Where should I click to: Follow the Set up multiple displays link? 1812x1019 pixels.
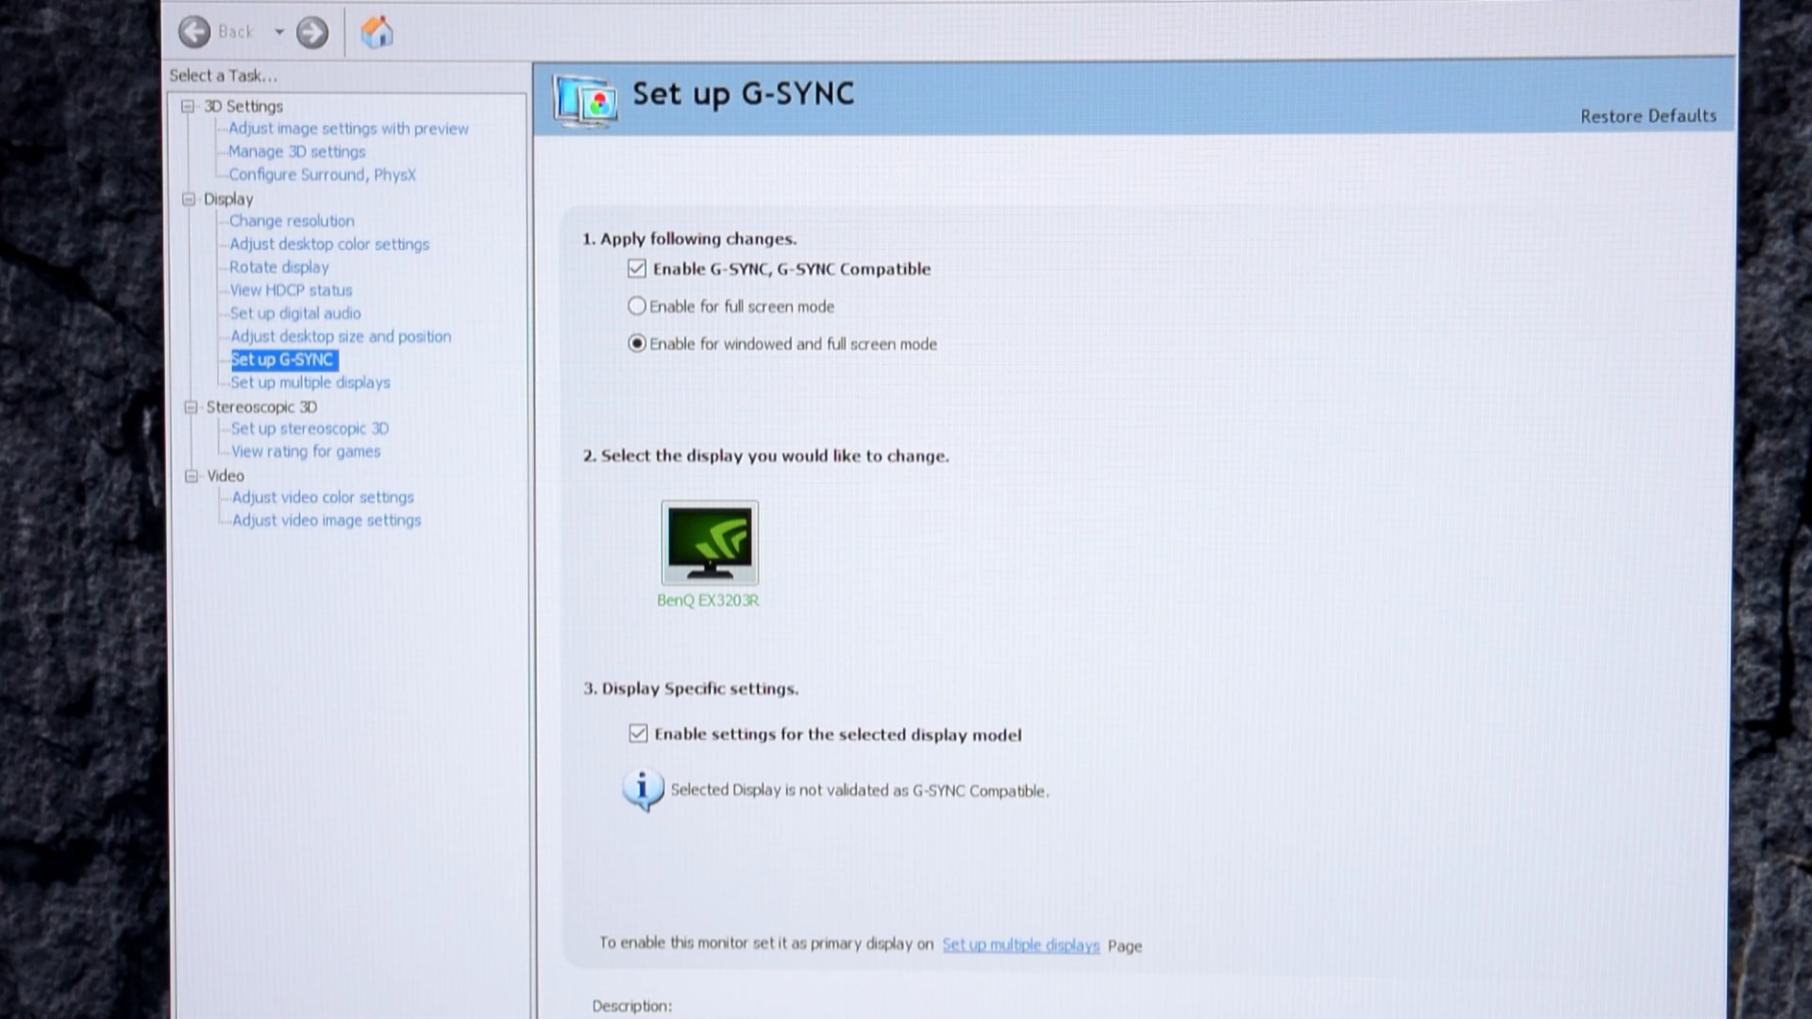pos(1020,944)
